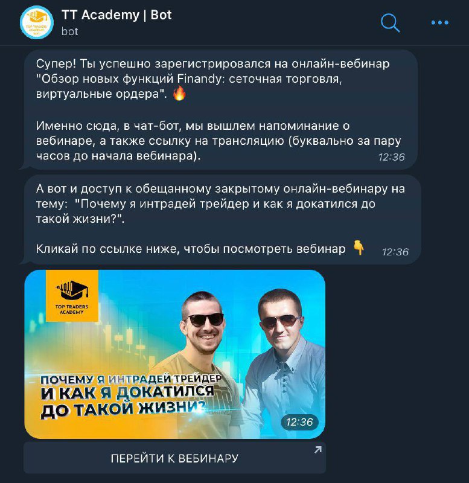Click the 12:36 timestamp on the image
The height and width of the screenshot is (483, 469).
click(x=299, y=422)
